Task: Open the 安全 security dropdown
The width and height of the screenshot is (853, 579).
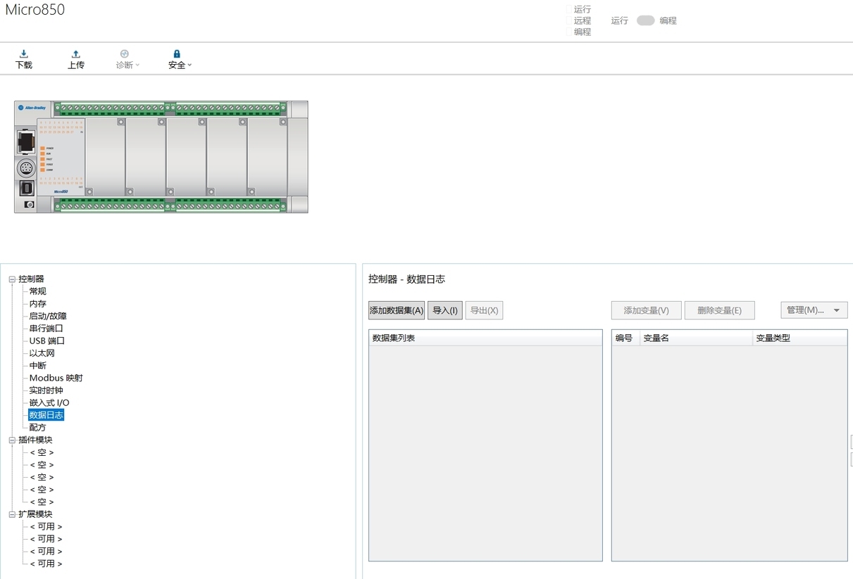Action: pyautogui.click(x=180, y=60)
